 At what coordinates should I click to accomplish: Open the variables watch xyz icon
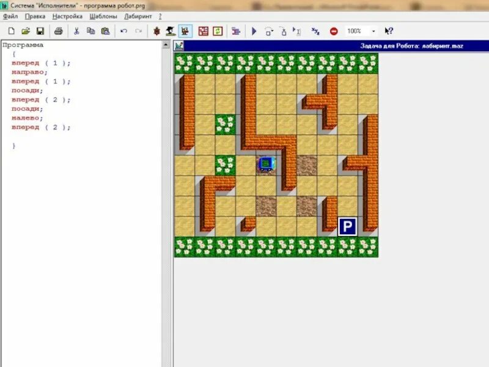tap(315, 31)
